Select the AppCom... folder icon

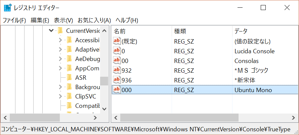[70, 68]
